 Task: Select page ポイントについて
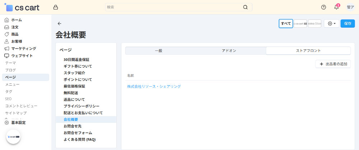pos(78,79)
